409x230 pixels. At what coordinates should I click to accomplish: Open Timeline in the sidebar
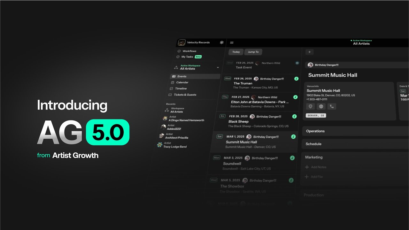point(181,88)
